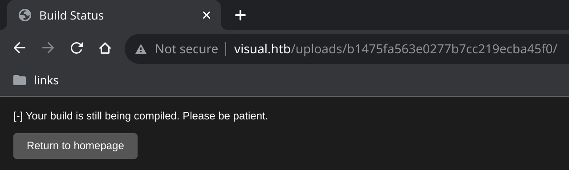The height and width of the screenshot is (170, 569).
Task: Click the build still being compiled message
Action: click(141, 116)
